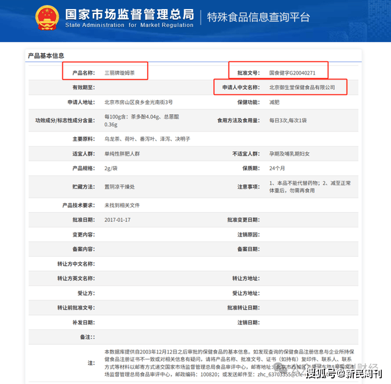Image resolution: width=391 pixels, height=384 pixels.
Task: Select approval date 2017-01-17
Action: 117,220
